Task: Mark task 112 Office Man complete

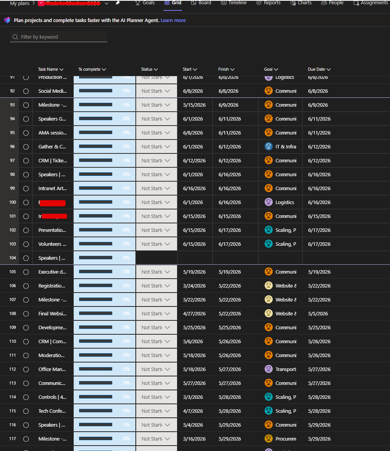Action: (26, 369)
